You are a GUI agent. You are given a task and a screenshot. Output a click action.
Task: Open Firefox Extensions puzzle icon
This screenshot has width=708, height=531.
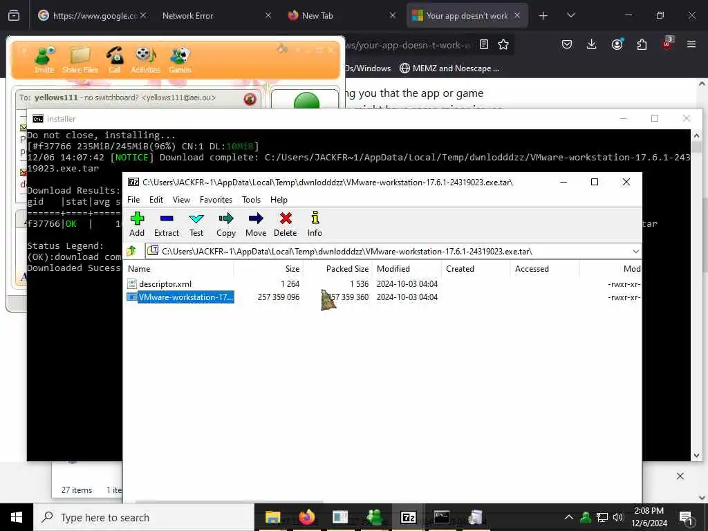(642, 44)
